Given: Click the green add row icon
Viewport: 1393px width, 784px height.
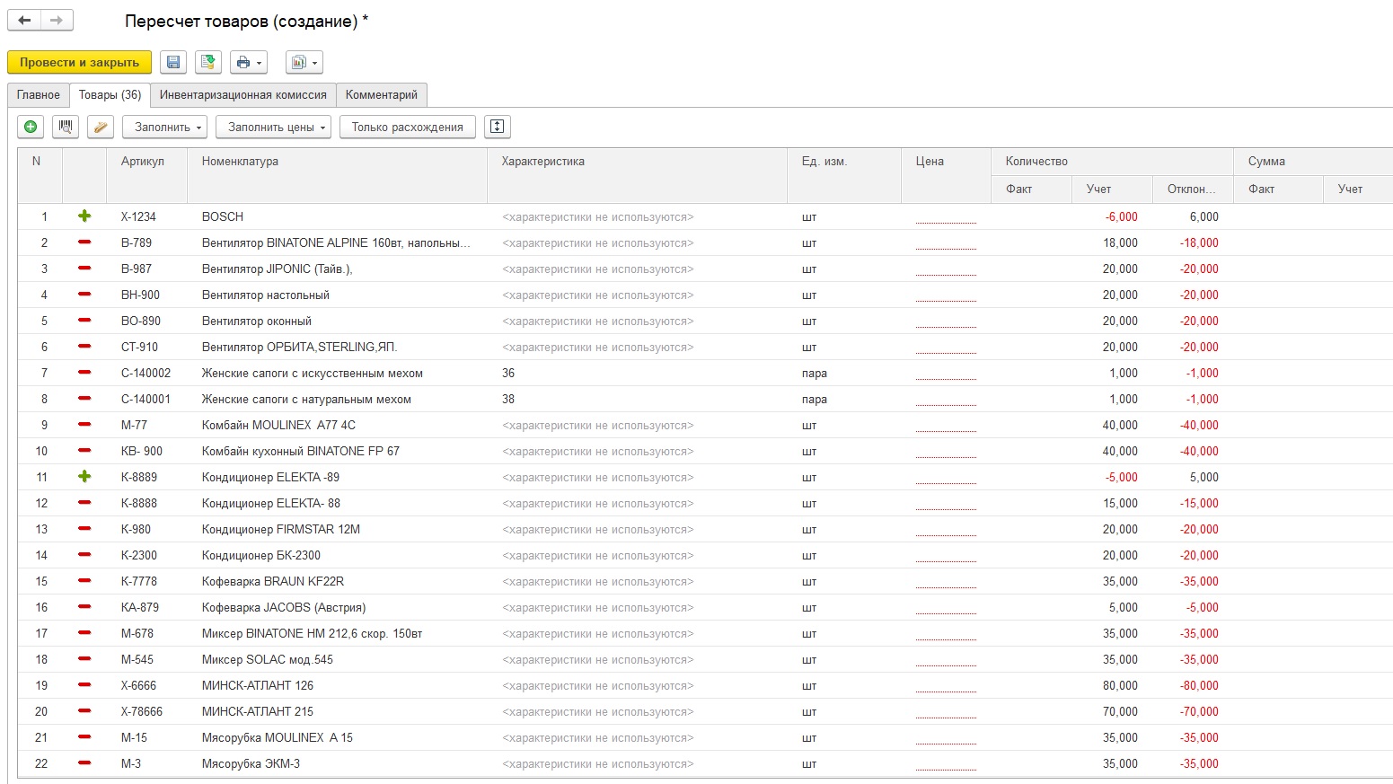Looking at the screenshot, I should (x=31, y=127).
